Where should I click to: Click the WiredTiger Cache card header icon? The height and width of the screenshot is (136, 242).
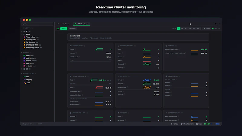(70, 76)
